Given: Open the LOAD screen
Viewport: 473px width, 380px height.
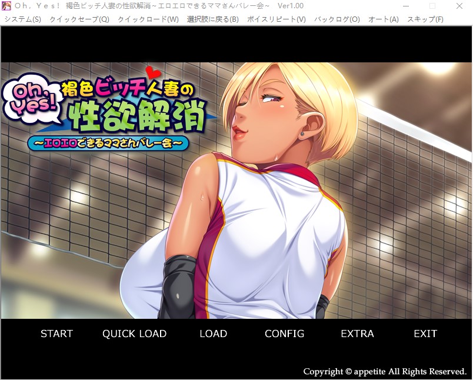Looking at the screenshot, I should [x=213, y=334].
